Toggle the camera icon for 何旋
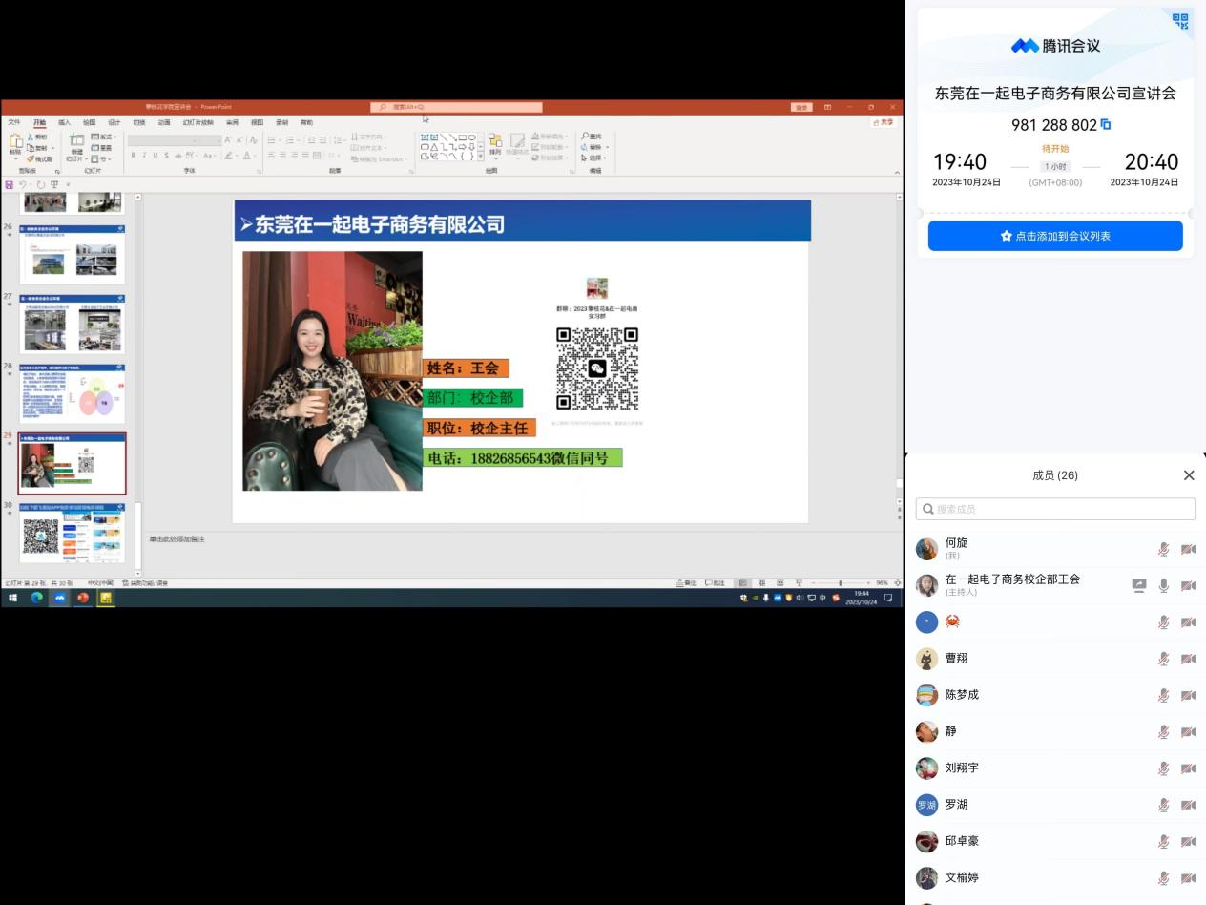1206x905 pixels. tap(1188, 549)
